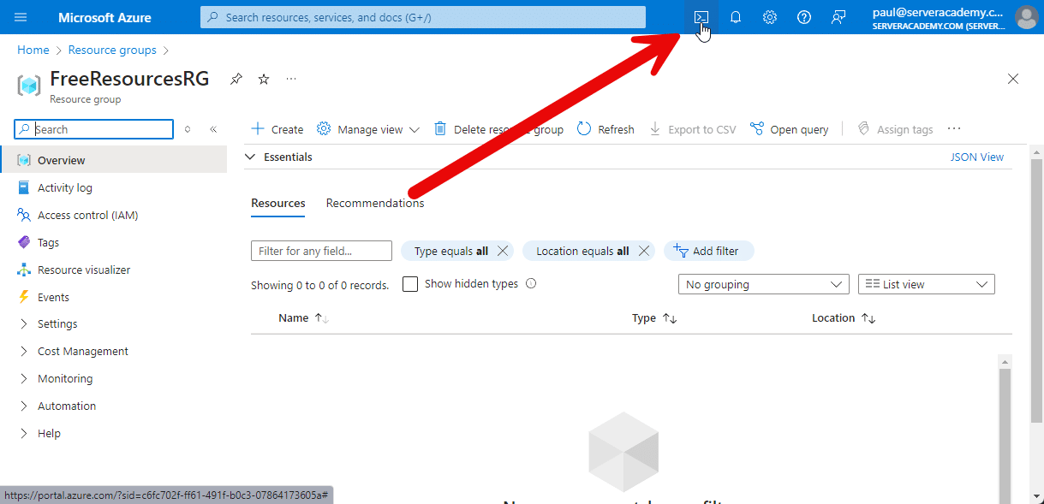Open portal settings gear icon

pos(769,17)
